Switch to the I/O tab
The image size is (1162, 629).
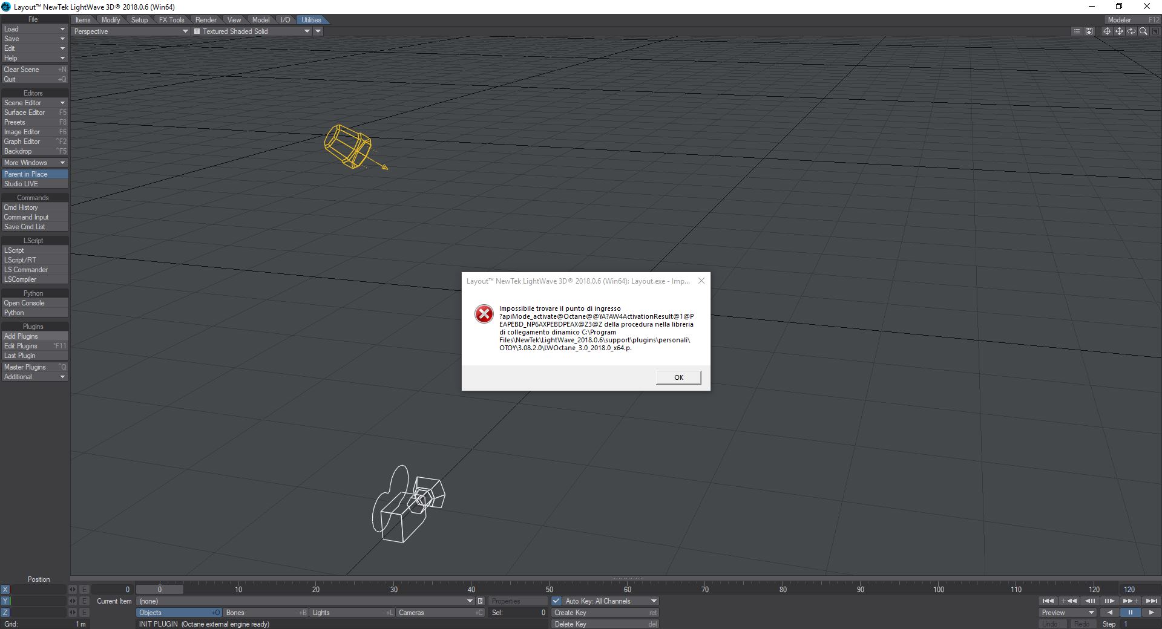pos(285,20)
